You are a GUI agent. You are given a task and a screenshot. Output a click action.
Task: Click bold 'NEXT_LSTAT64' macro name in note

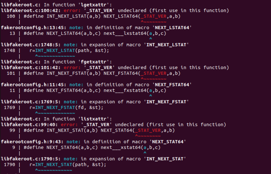[172, 28]
